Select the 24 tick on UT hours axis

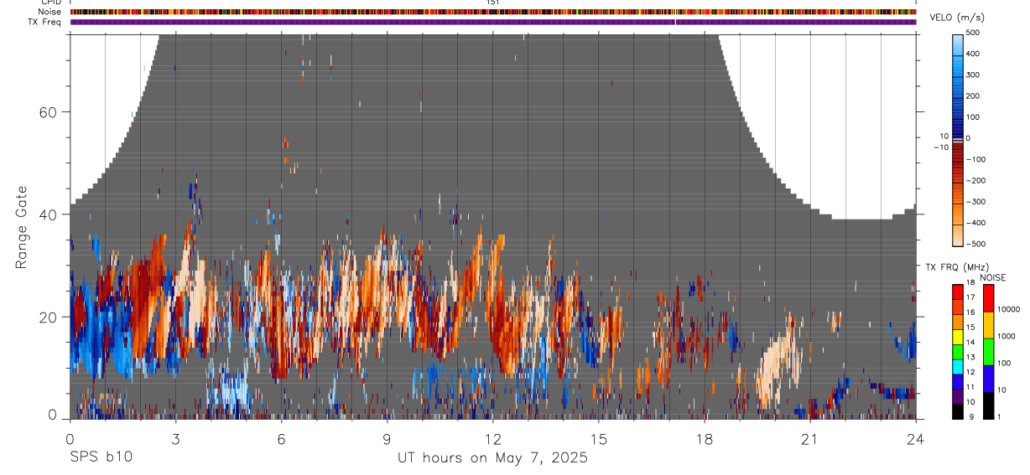[x=915, y=438]
